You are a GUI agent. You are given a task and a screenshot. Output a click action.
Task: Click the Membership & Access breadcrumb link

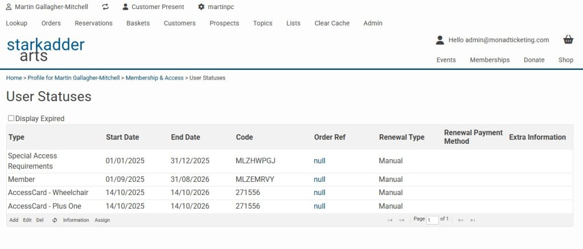pos(154,78)
